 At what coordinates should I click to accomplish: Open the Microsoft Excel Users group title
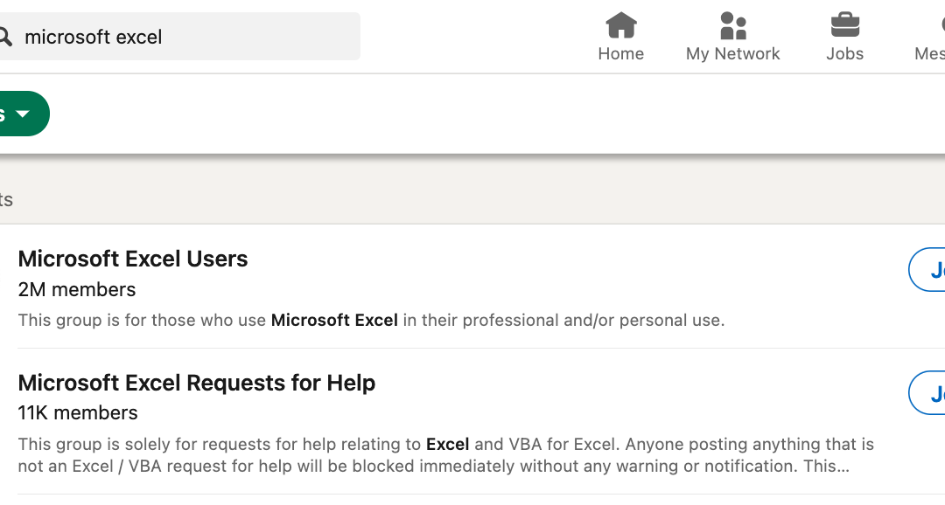pos(133,259)
